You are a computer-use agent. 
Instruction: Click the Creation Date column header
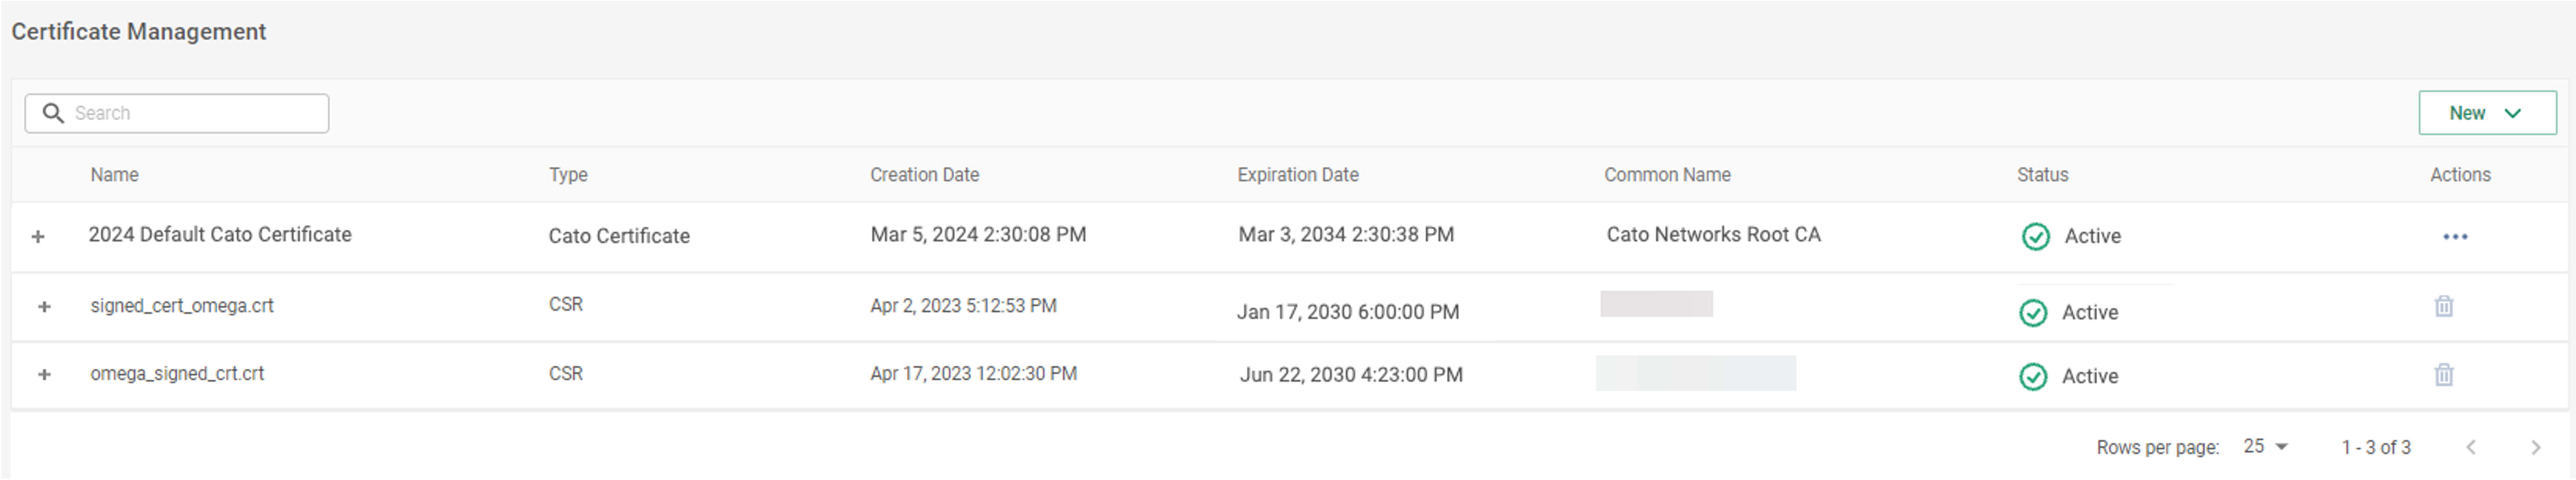[x=924, y=175]
